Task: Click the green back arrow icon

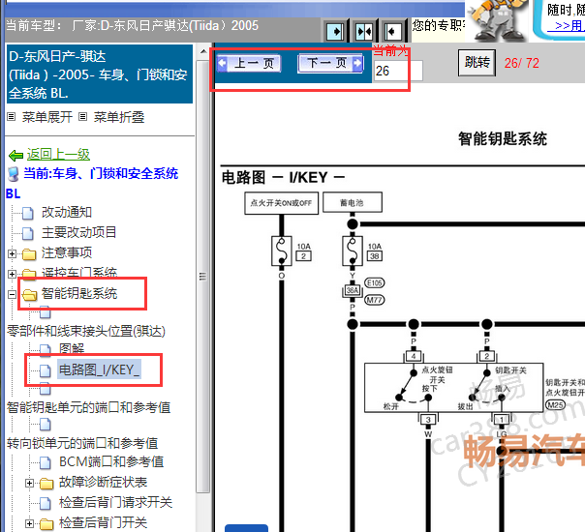Action: tap(15, 155)
